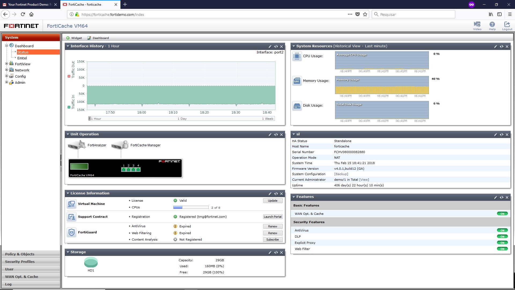Refresh the System Resources widget

[501, 46]
